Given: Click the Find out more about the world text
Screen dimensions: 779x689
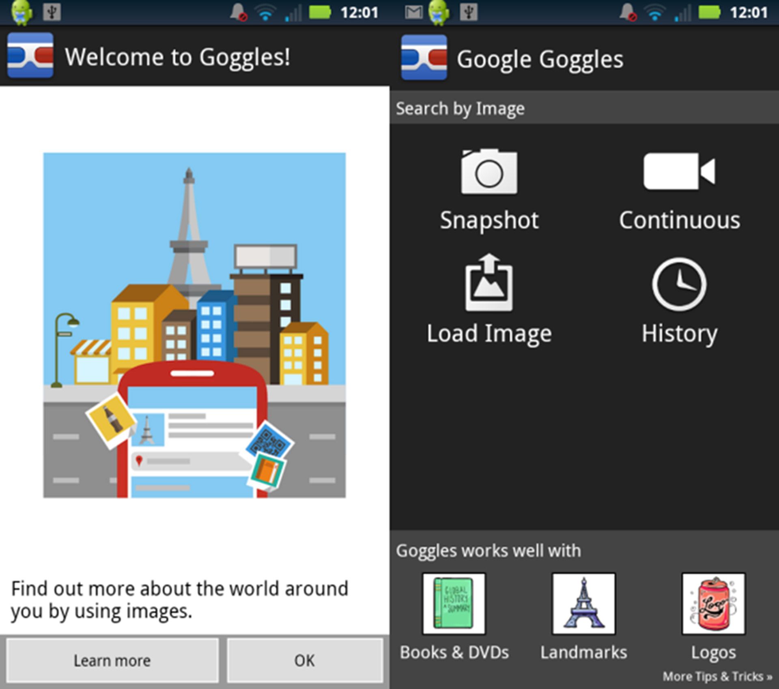Looking at the screenshot, I should [x=179, y=600].
